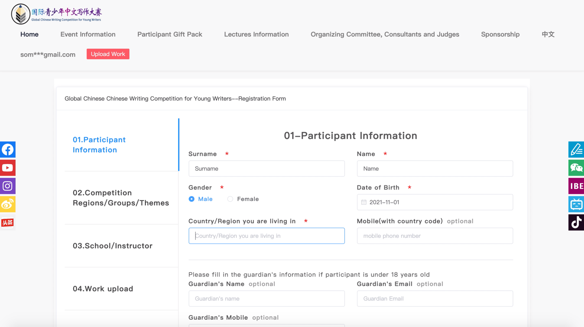Go to the Home menu item
This screenshot has height=327, width=584.
(29, 34)
